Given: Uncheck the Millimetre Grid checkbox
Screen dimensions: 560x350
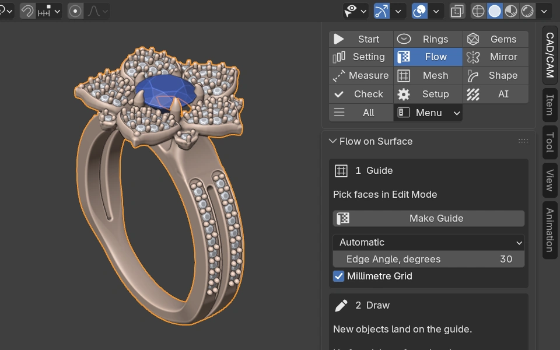Looking at the screenshot, I should pyautogui.click(x=338, y=276).
